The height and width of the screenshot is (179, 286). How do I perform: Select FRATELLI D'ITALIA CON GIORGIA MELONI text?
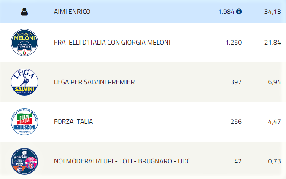[112, 43]
